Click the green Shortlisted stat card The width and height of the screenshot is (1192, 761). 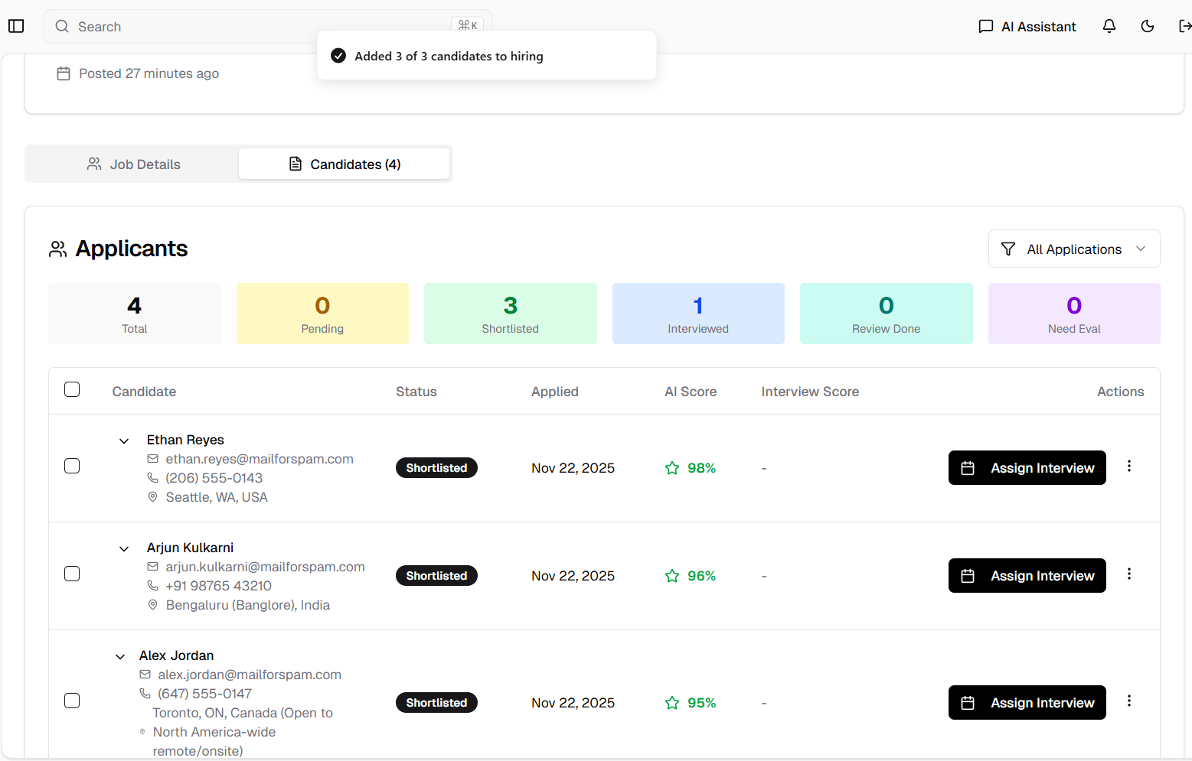tap(510, 314)
